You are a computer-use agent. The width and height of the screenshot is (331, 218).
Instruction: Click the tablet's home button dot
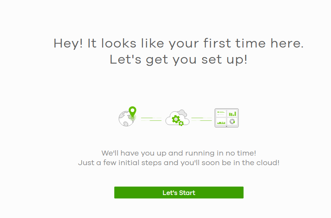click(227, 126)
